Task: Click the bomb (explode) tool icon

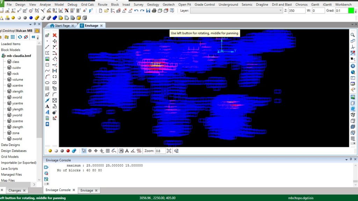Action: tap(55, 112)
